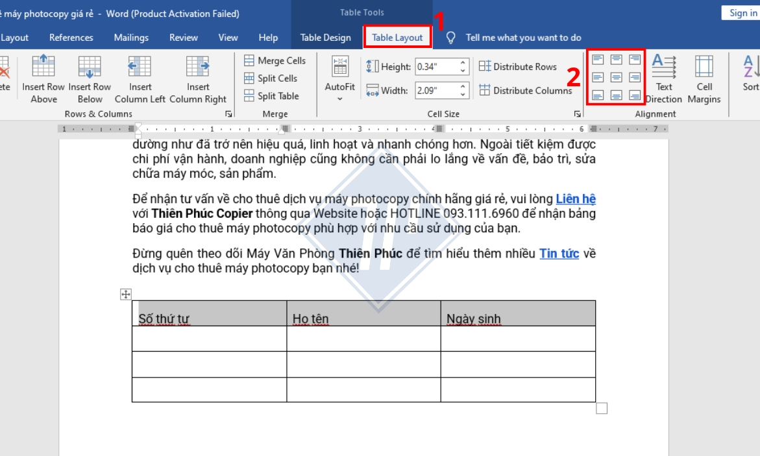Click the Text Direction icon

tap(663, 67)
